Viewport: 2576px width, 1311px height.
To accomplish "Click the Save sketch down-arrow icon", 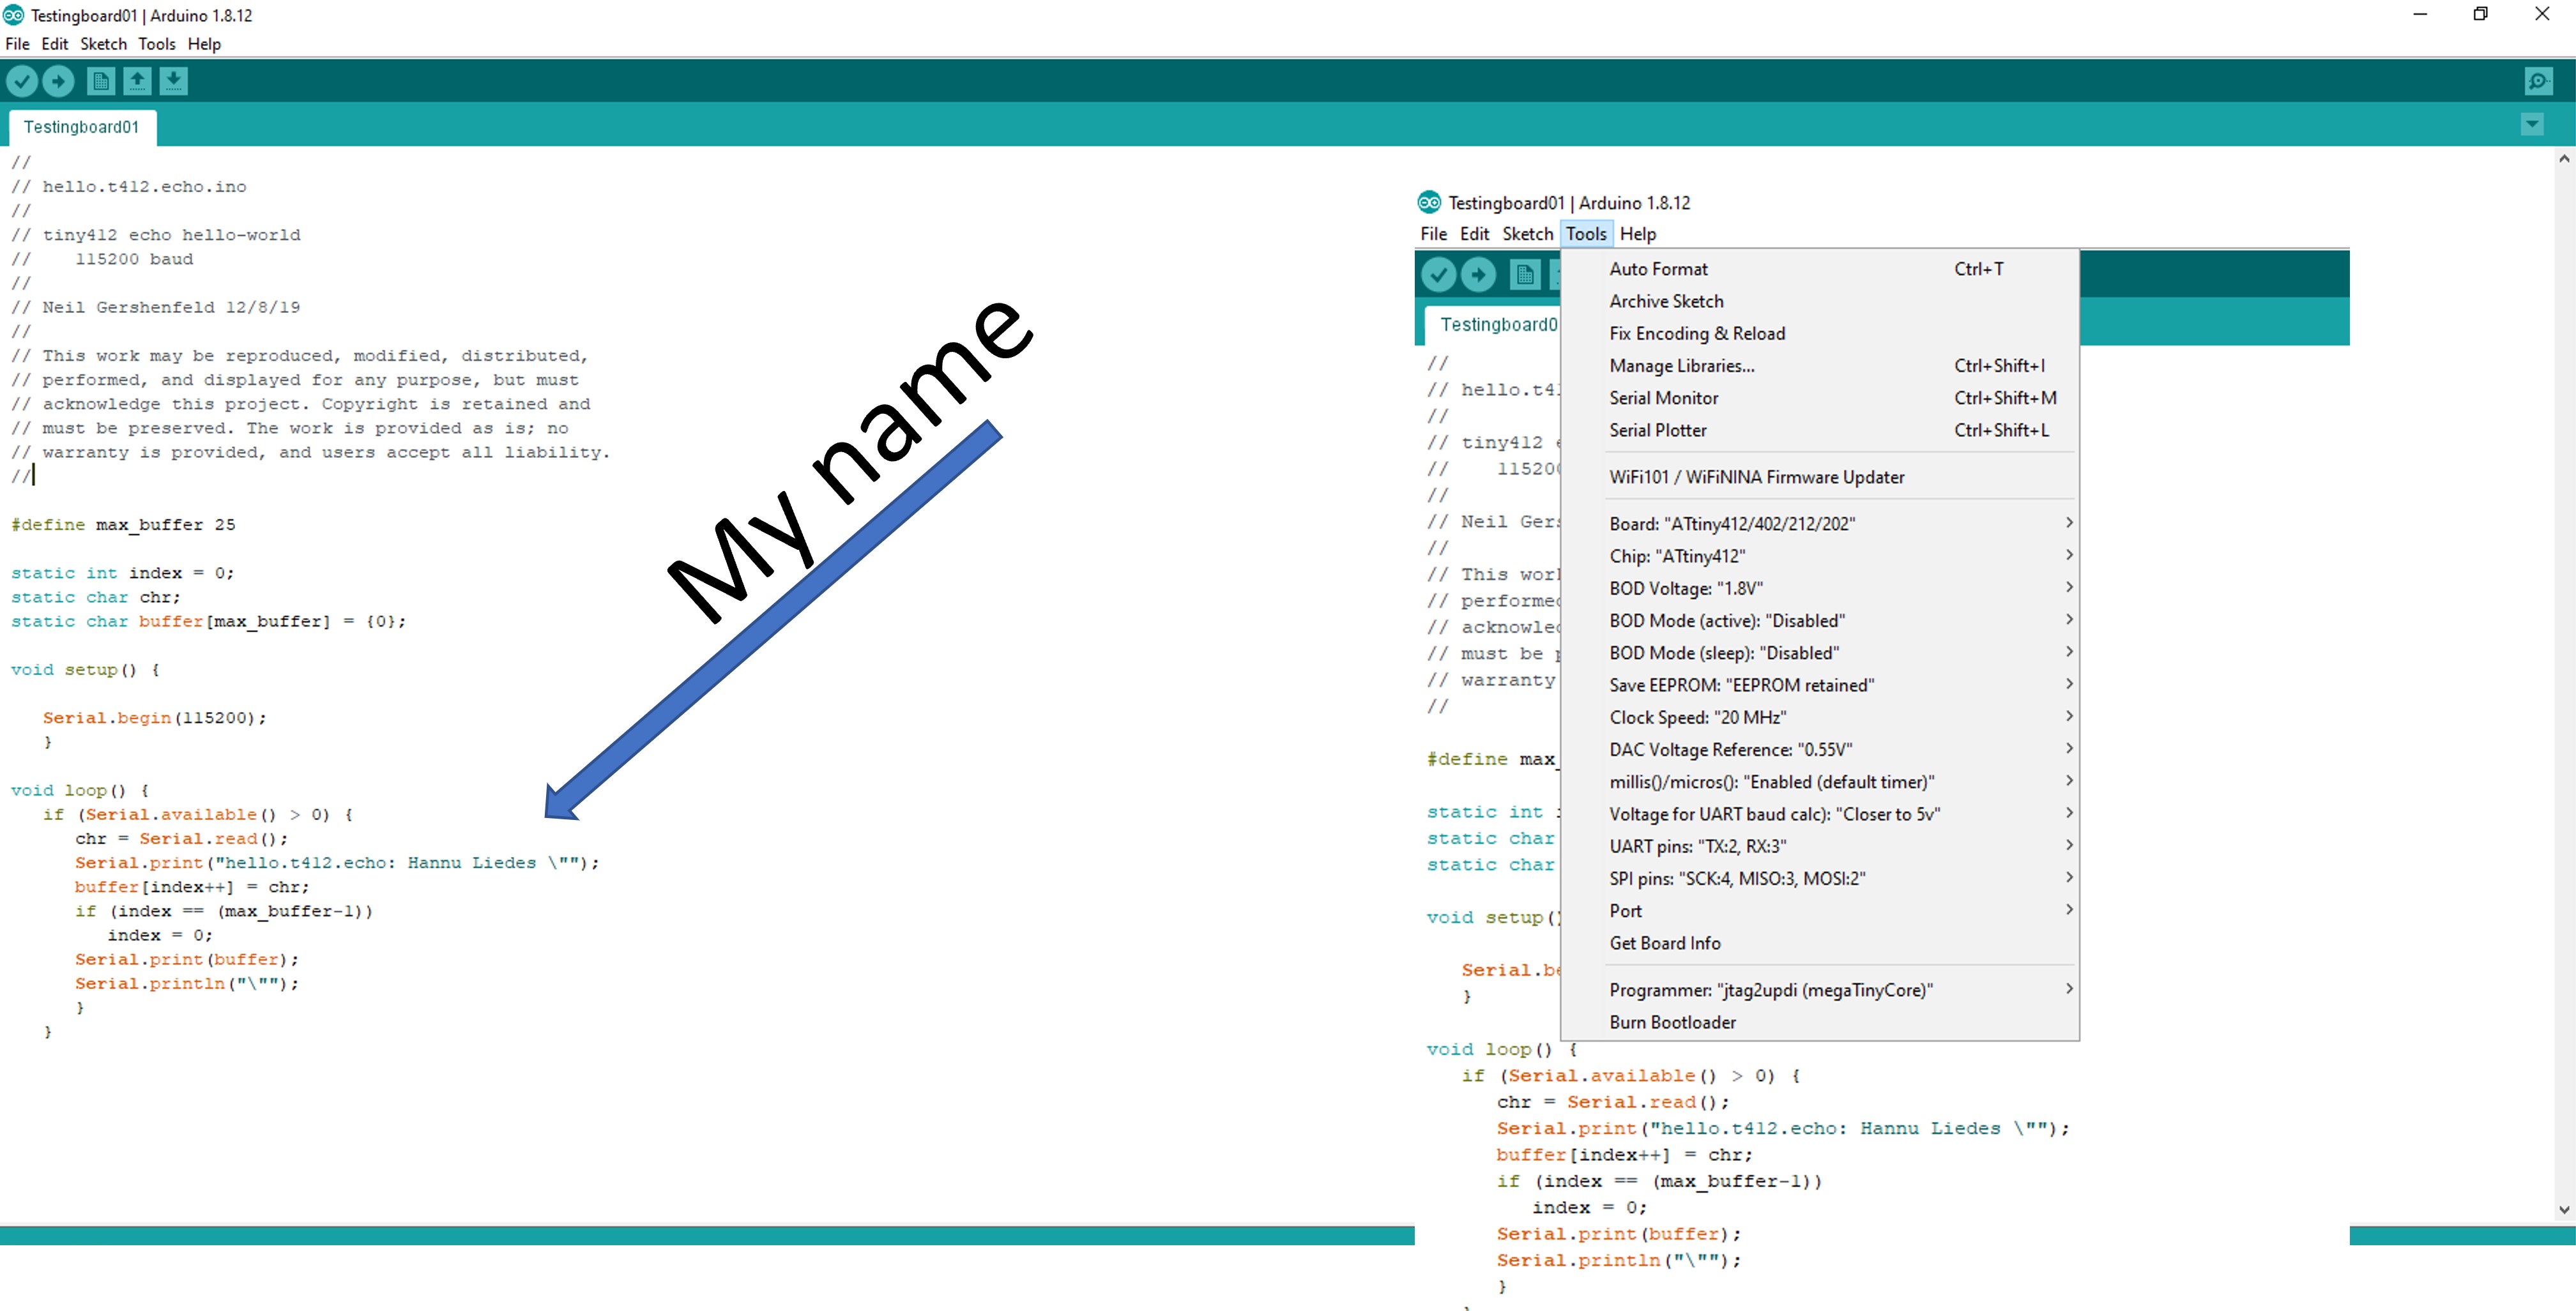I will pos(173,81).
